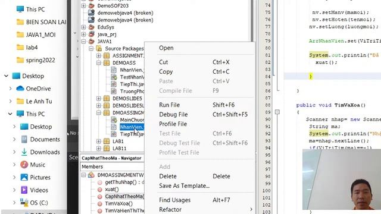Screen dimensions: 381x214
Task: Click the Videos icon in Explorer sidebar
Action: click(24, 190)
